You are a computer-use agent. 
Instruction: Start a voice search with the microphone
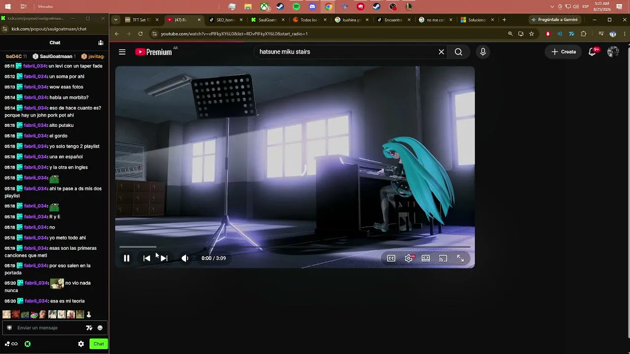pyautogui.click(x=483, y=52)
